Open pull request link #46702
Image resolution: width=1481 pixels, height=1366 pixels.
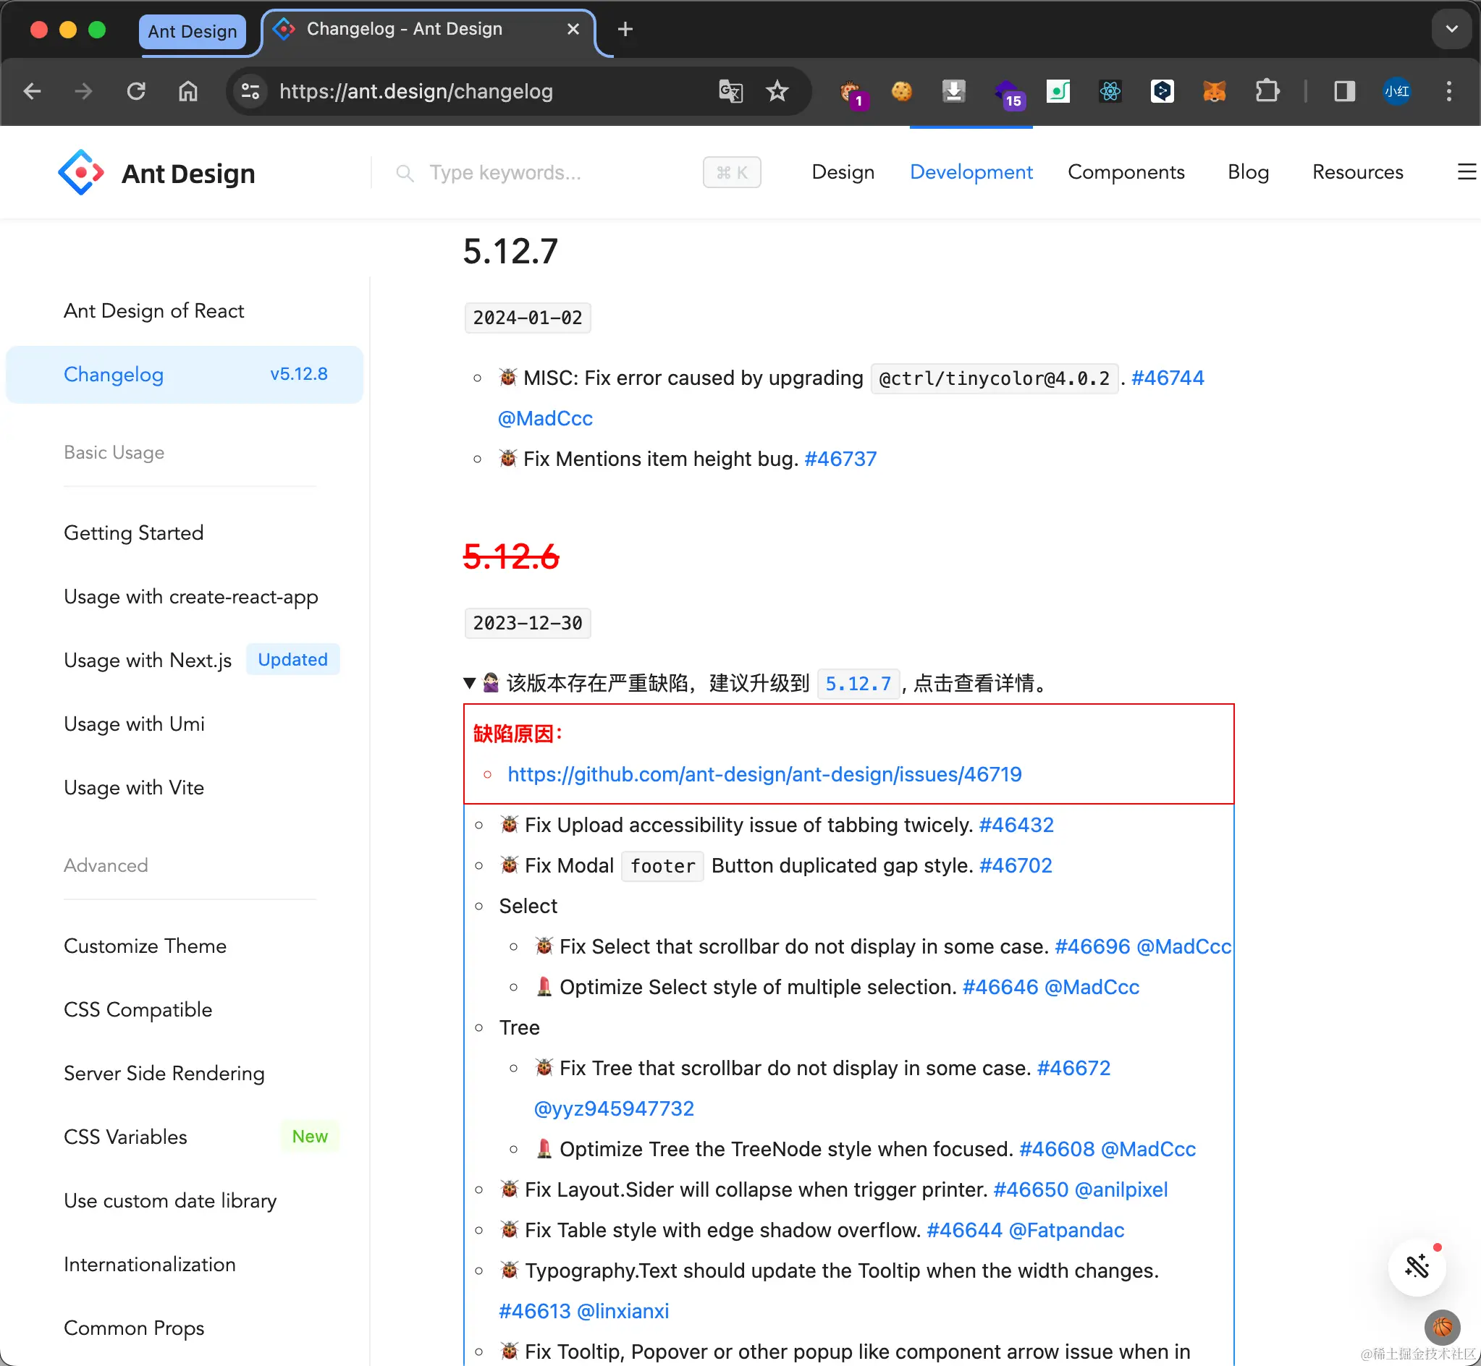click(1015, 865)
